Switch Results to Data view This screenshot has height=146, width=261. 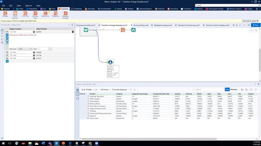click(227, 89)
